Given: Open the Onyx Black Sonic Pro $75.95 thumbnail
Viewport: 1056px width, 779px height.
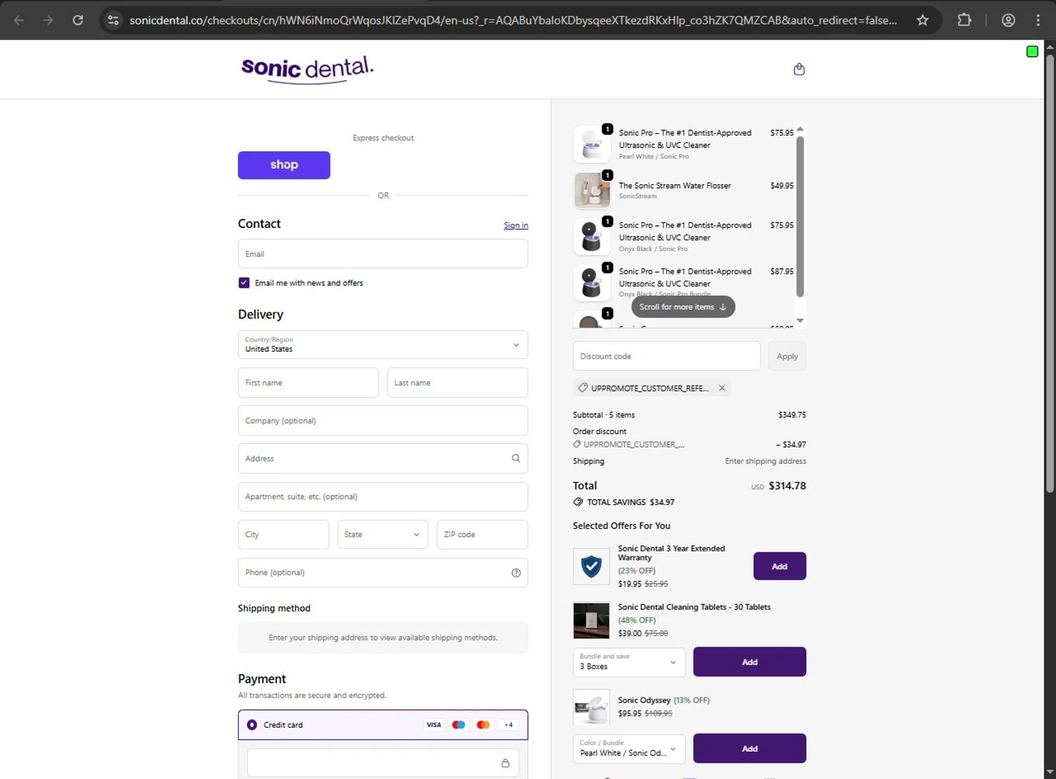Looking at the screenshot, I should click(592, 236).
